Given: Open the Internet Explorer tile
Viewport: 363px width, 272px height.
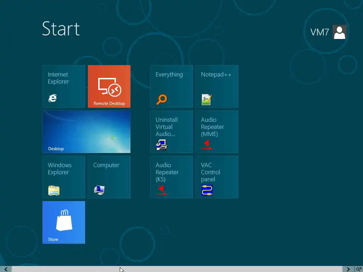Looking at the screenshot, I should click(x=64, y=86).
